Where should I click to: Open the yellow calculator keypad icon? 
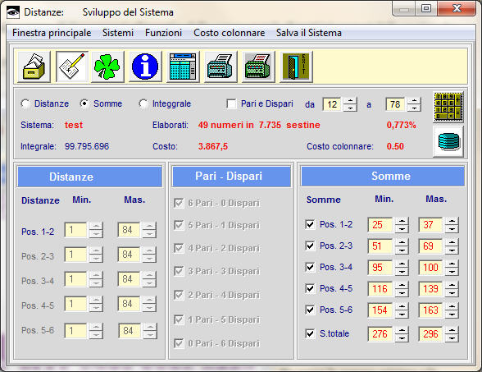click(x=448, y=107)
